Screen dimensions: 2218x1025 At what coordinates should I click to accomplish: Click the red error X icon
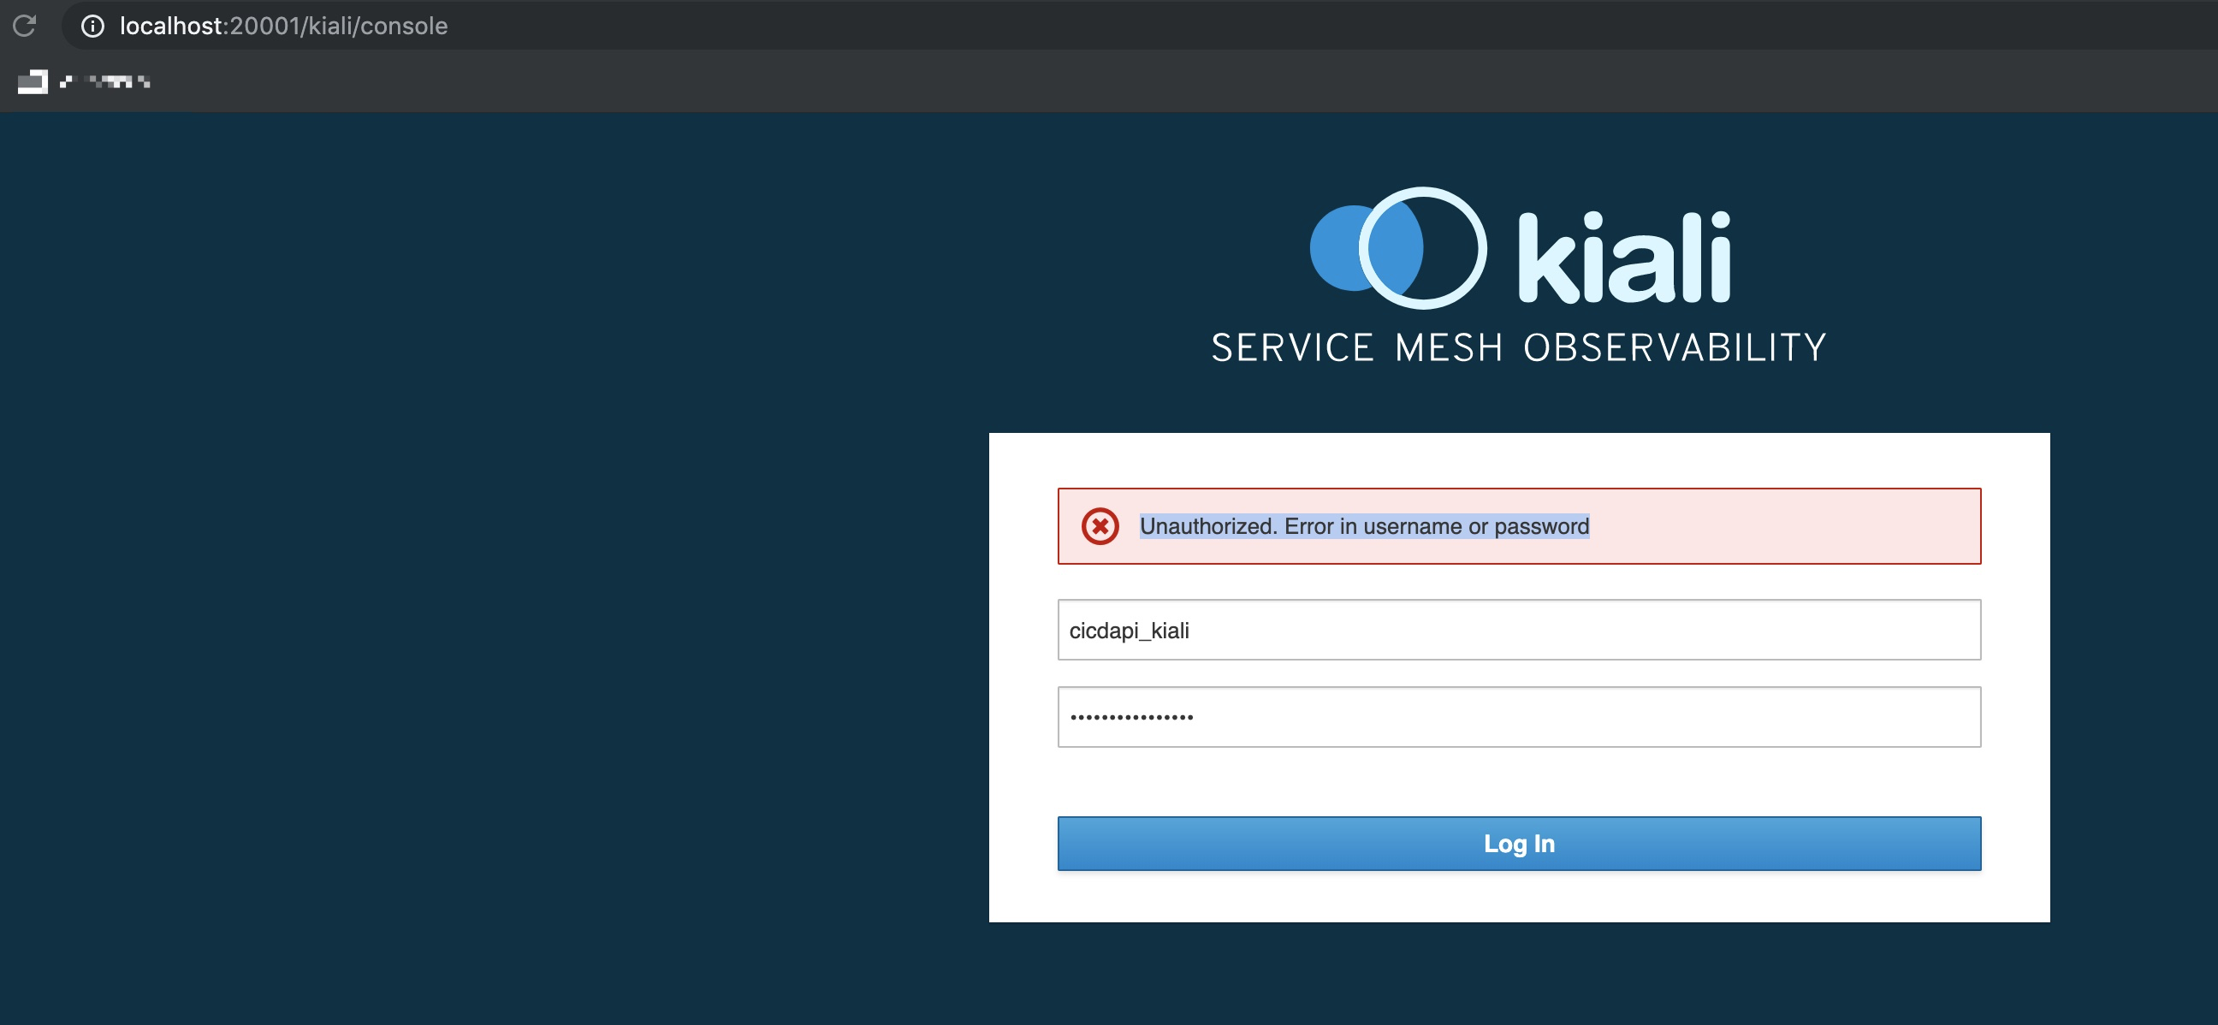coord(1100,526)
